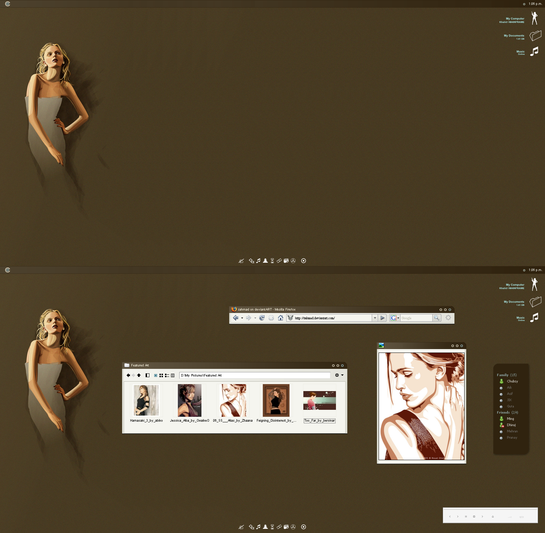Screen dimensions: 545x533
Task: Select the Feigning_Disinterest_by_ thumbnail
Action: point(276,400)
